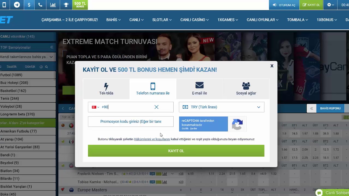Open the Hükümlerini ve koşullarını link

(x=152, y=139)
